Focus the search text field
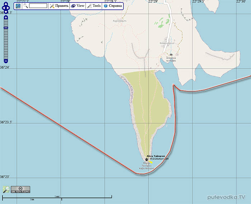This screenshot has height=204, width=251. click(38, 6)
